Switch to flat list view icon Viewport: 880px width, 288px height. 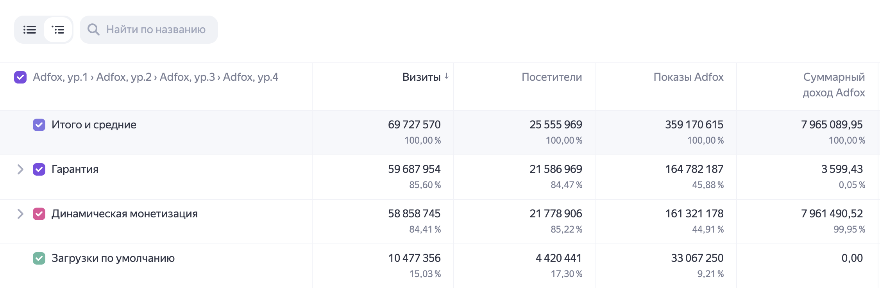(30, 30)
